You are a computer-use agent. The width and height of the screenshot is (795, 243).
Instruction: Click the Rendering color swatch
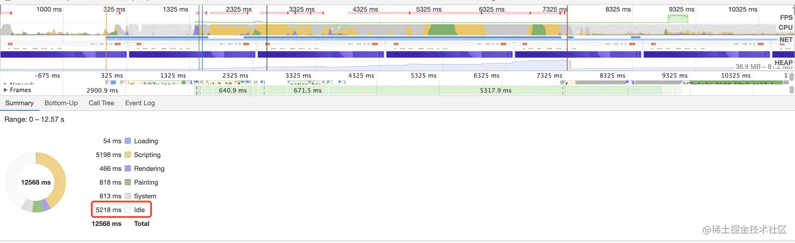click(x=128, y=168)
